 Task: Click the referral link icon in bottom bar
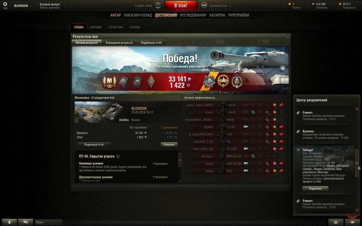coord(335,222)
